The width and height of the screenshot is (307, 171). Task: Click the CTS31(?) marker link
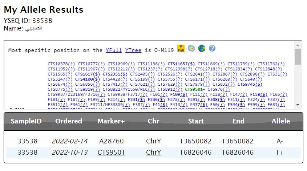[x=278, y=74]
